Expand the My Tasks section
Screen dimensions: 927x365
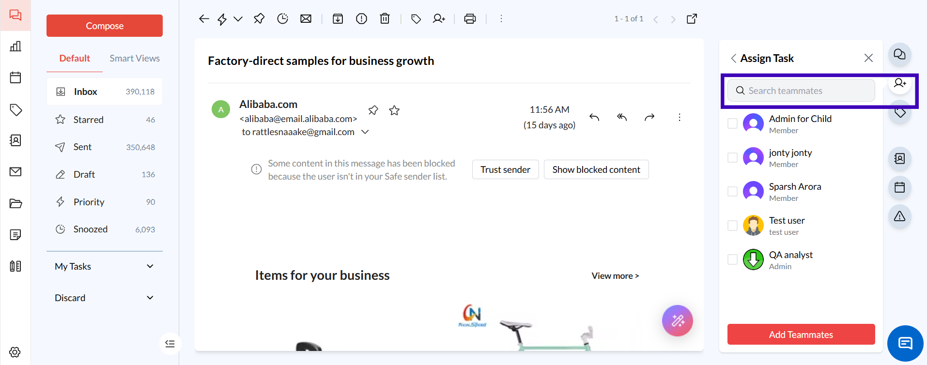pos(150,266)
